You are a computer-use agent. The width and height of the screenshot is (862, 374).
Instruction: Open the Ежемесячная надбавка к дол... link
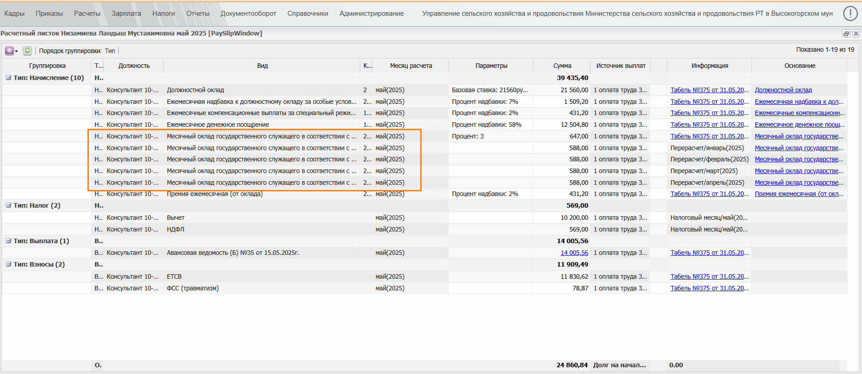799,102
